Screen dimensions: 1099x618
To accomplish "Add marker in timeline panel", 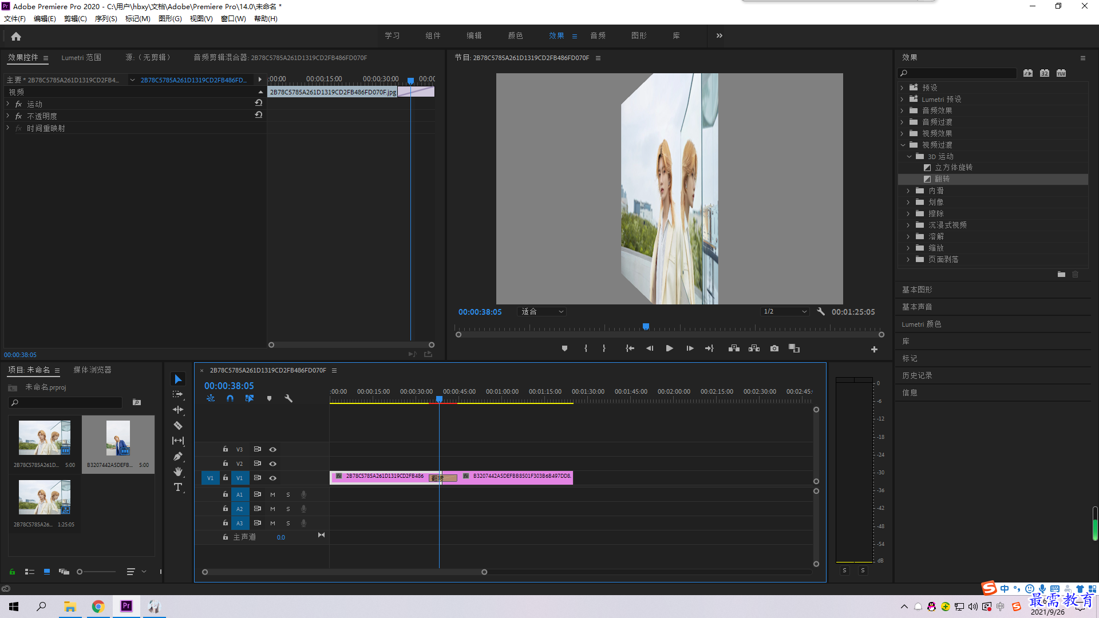I will point(269,398).
